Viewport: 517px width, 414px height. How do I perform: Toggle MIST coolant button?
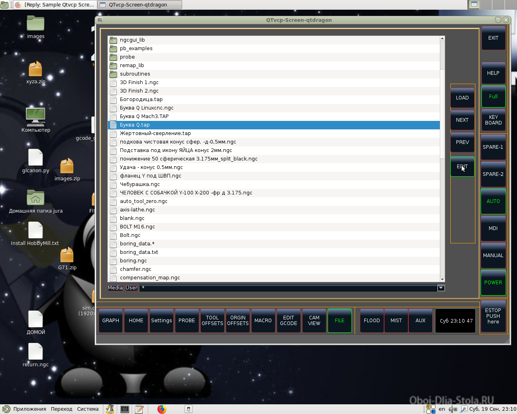pos(396,321)
